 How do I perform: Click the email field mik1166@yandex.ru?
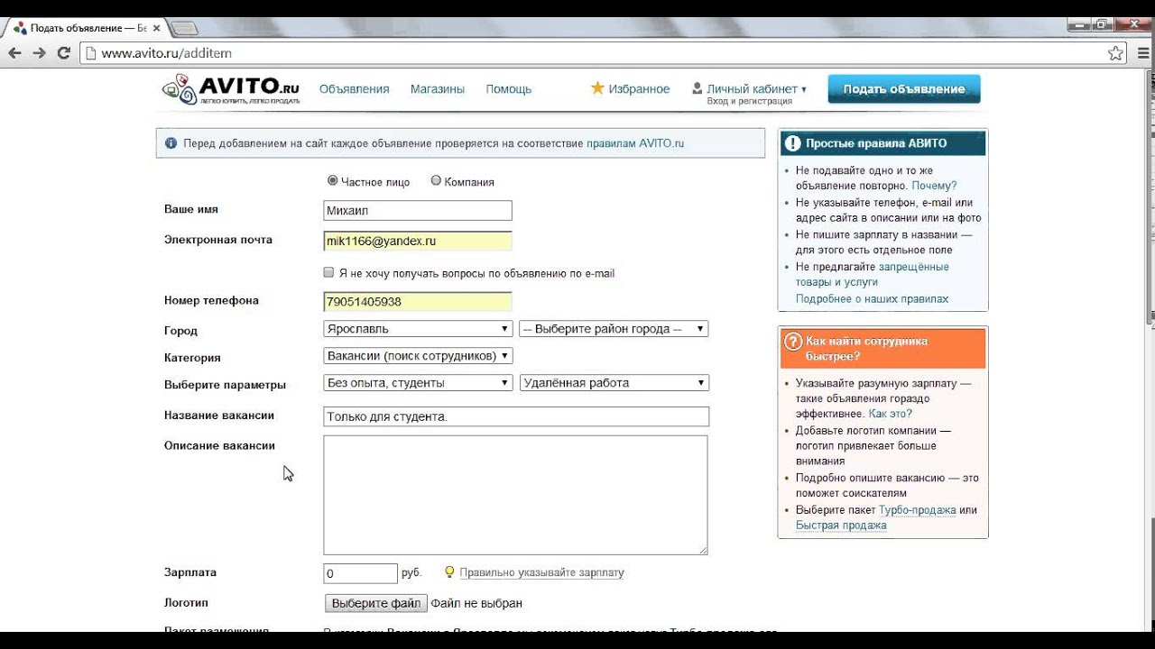(418, 242)
